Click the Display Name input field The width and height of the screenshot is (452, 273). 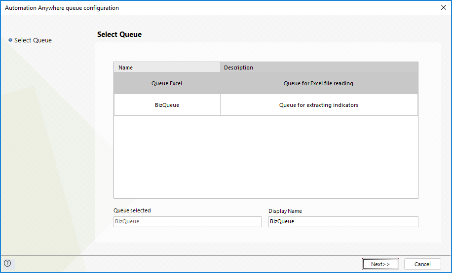(x=343, y=221)
